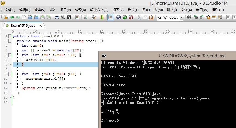Collapse the second for-loop fold on line 9
236x128 pixels.
10,74
